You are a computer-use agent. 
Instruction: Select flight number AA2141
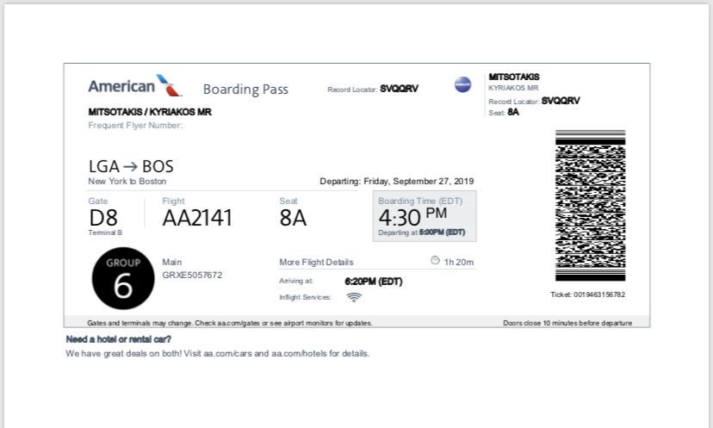tap(197, 218)
